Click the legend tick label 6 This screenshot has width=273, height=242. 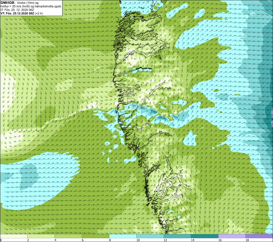[83, 240]
